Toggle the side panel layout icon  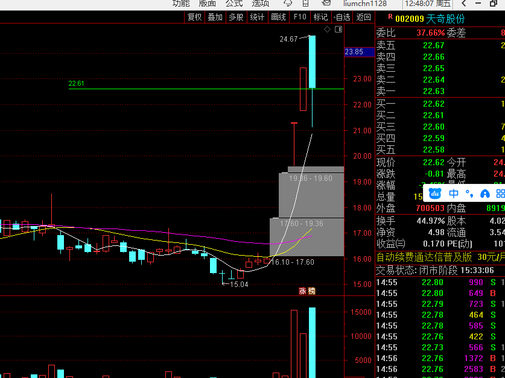click(x=338, y=30)
